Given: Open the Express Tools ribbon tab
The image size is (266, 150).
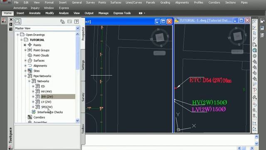Looking at the screenshot, I should (x=122, y=13).
